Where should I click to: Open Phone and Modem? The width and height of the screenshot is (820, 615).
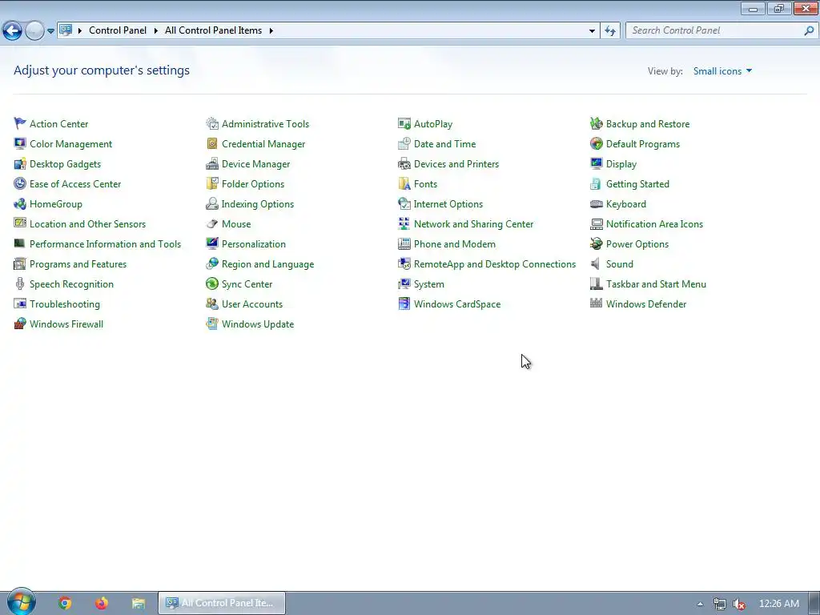(x=455, y=243)
